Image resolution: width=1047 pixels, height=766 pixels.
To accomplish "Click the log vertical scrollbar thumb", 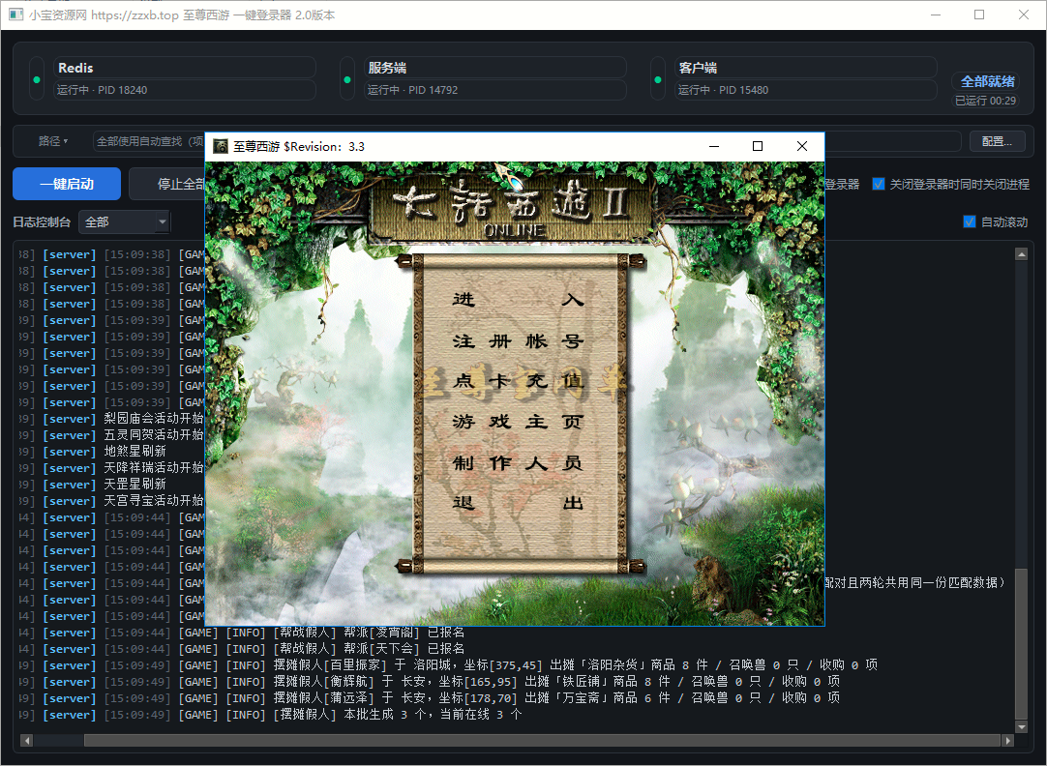I will tap(1021, 644).
